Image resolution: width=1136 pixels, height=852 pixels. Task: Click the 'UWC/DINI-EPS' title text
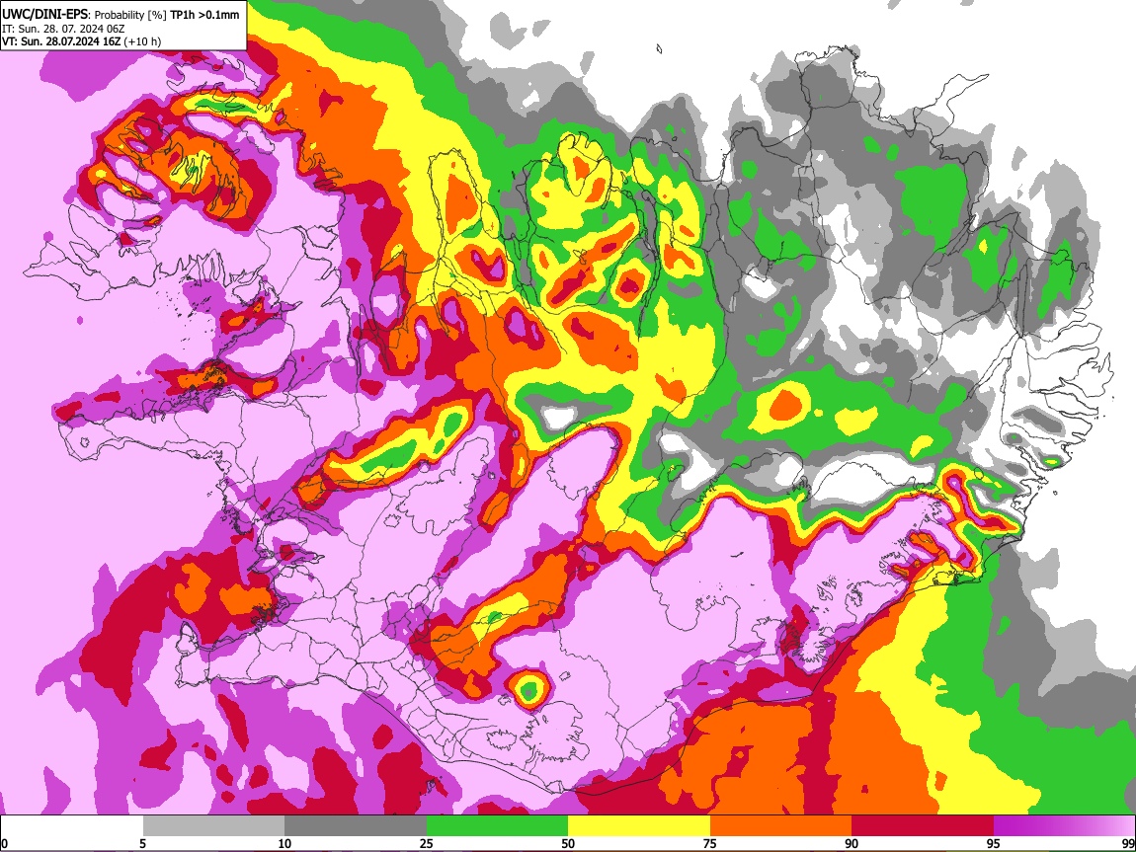[44, 14]
